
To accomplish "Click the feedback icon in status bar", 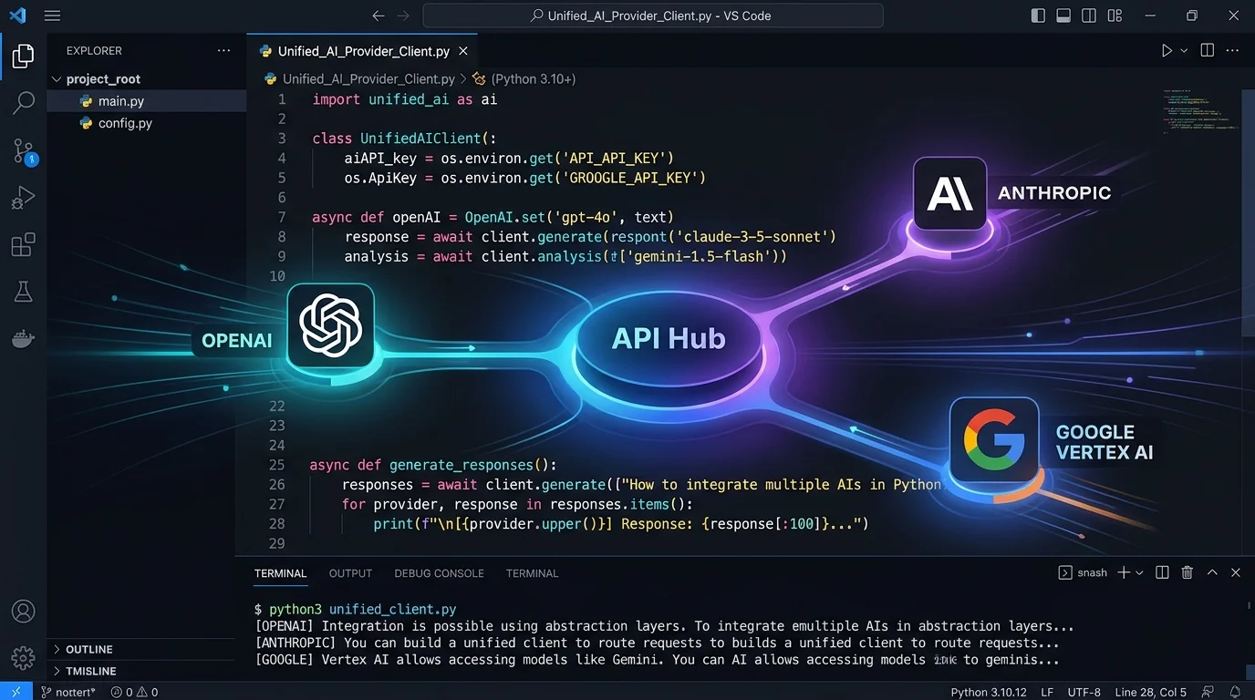I will pyautogui.click(x=1209, y=692).
